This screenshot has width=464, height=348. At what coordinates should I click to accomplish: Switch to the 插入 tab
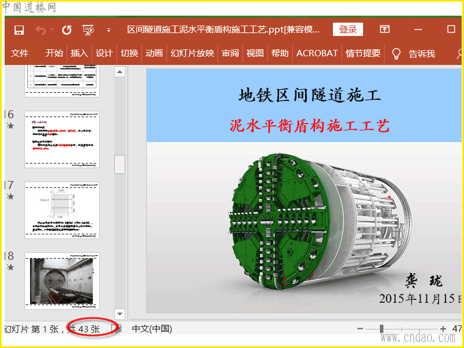(x=79, y=53)
